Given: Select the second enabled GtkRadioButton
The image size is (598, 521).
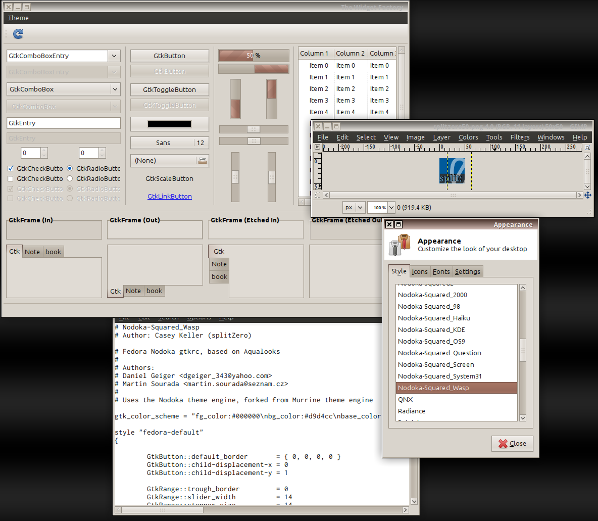Looking at the screenshot, I should tap(70, 178).
